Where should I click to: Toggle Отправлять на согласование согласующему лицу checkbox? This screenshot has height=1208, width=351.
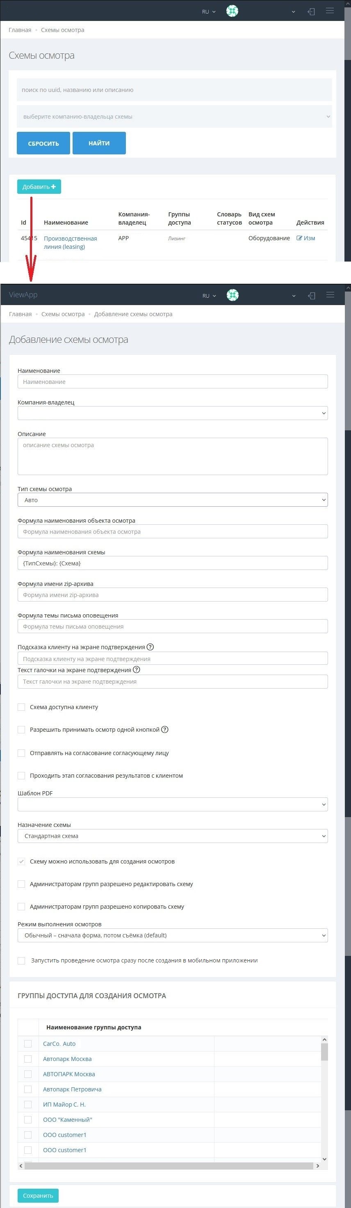(x=22, y=753)
